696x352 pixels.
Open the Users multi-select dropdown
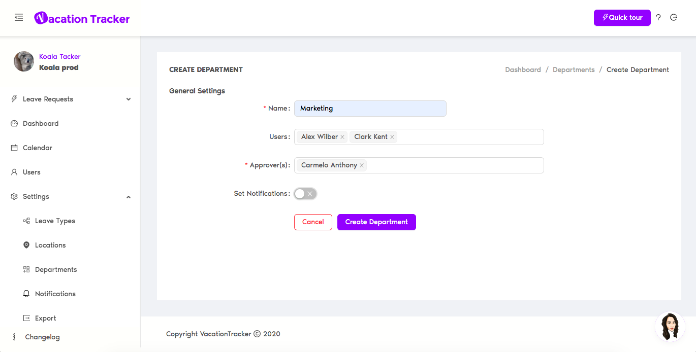(x=419, y=137)
